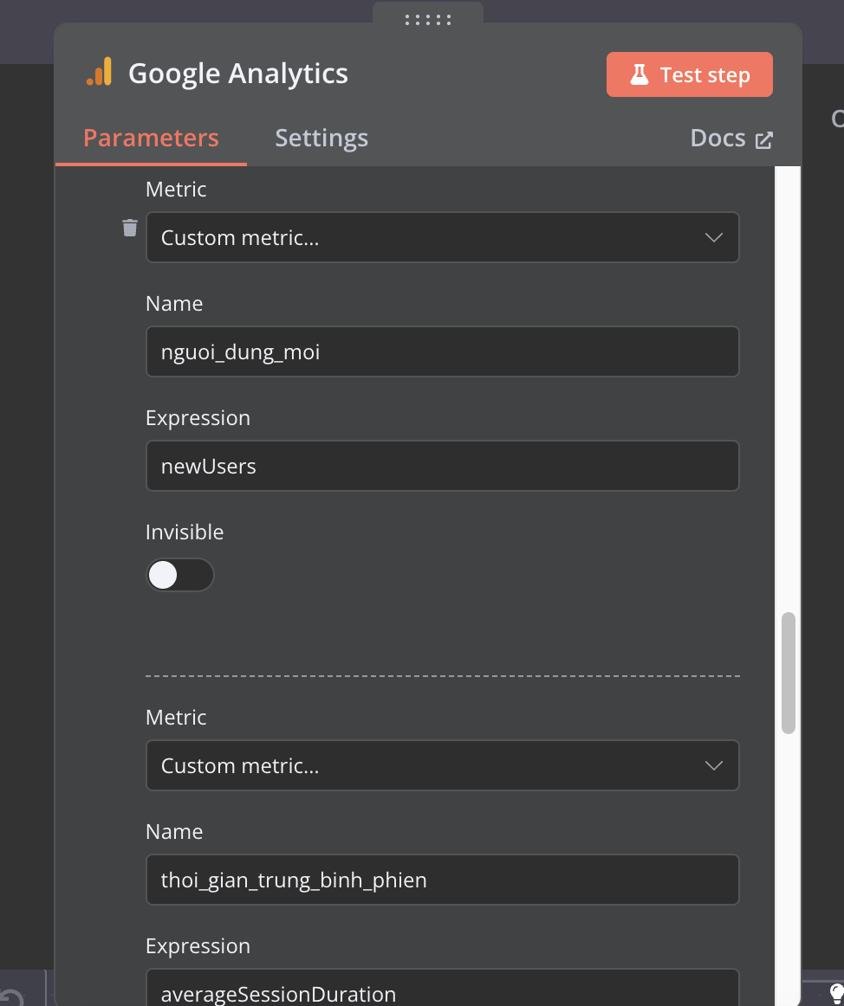Click the thoi_gian_trung_binh_phien Name field

point(443,880)
